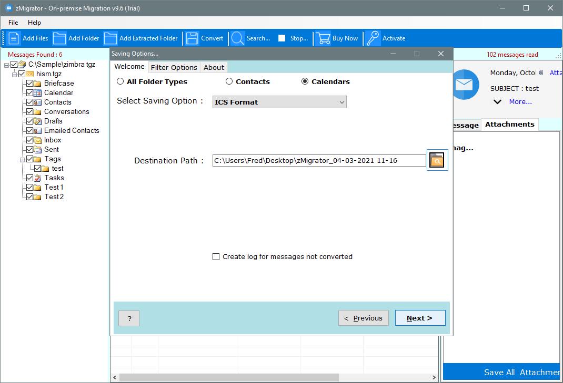Image resolution: width=563 pixels, height=383 pixels.
Task: Click the Inbox folder icon in tree
Action: click(x=38, y=140)
